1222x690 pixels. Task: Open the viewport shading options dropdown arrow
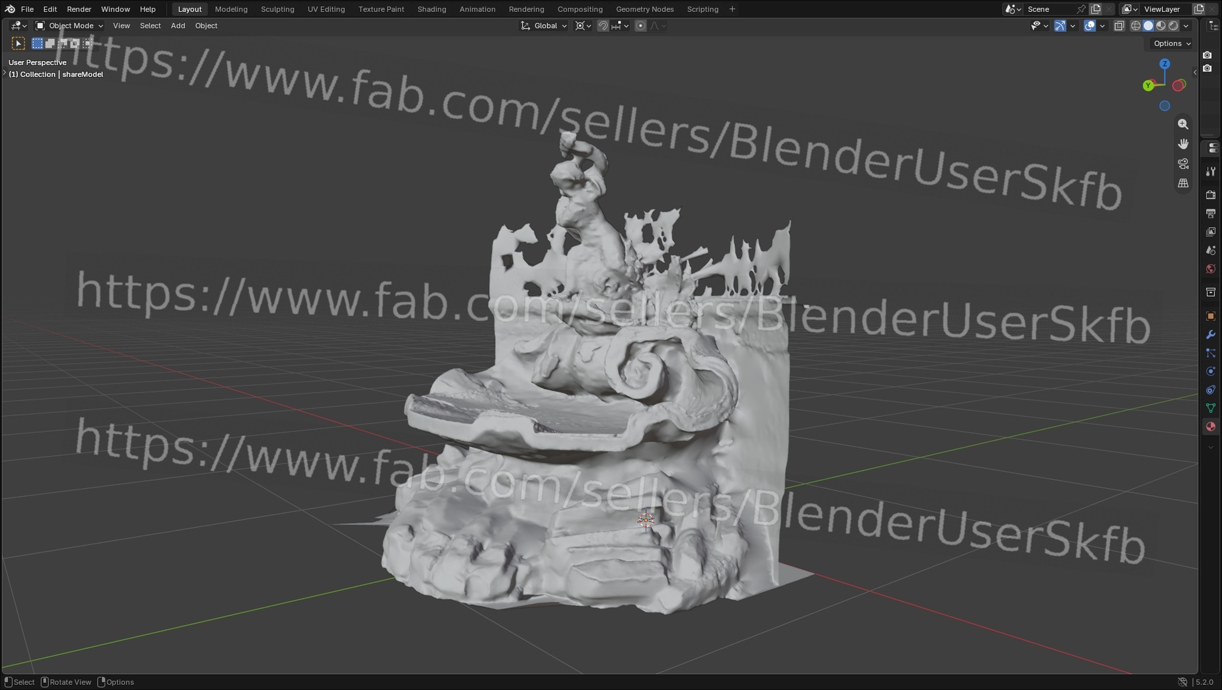point(1186,26)
